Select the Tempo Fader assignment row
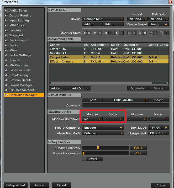This screenshot has width=174, height=188. tap(109, 57)
